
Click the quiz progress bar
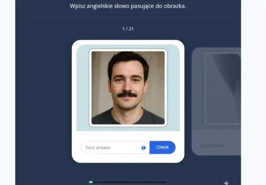click(x=128, y=182)
